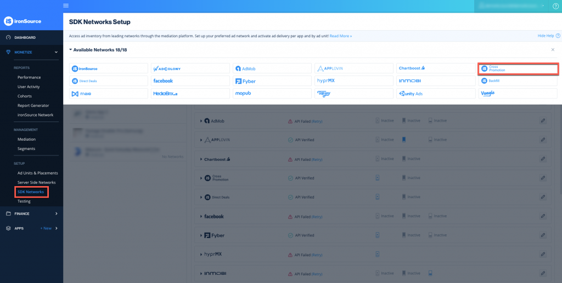Viewport: 562px width, 283px height.
Task: Close the Available Networks panel
Action: click(553, 50)
